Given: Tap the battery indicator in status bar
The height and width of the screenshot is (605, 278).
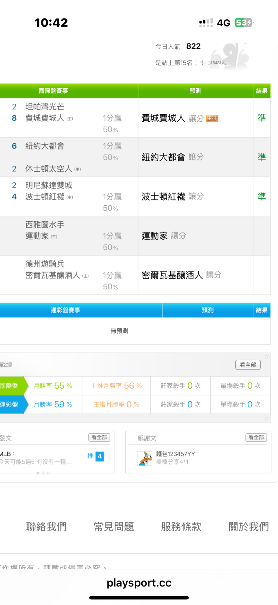Looking at the screenshot, I should pos(244,23).
